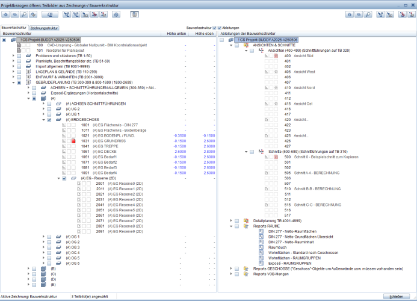Uncheck the (A) ERDGESCHOSS checkbox
Viewport: 417px width, 301px height.
50,120
